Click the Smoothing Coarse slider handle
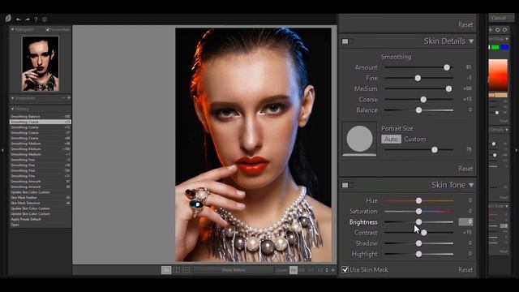 [423, 99]
